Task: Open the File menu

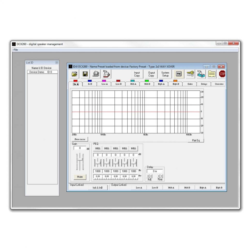Action: click(x=16, y=50)
